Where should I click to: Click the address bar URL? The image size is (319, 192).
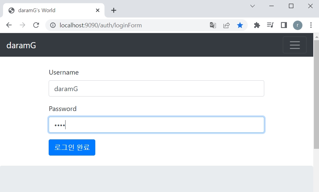tap(101, 25)
